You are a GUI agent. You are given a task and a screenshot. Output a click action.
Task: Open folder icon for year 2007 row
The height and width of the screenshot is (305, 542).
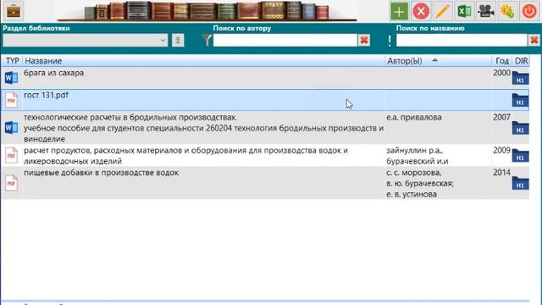point(520,128)
